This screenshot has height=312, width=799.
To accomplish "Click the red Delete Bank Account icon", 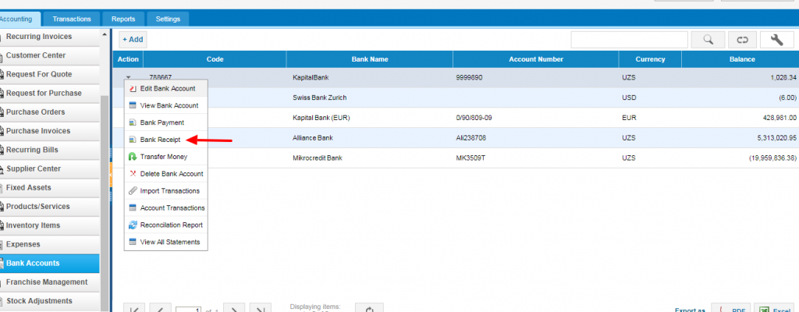I will point(133,174).
